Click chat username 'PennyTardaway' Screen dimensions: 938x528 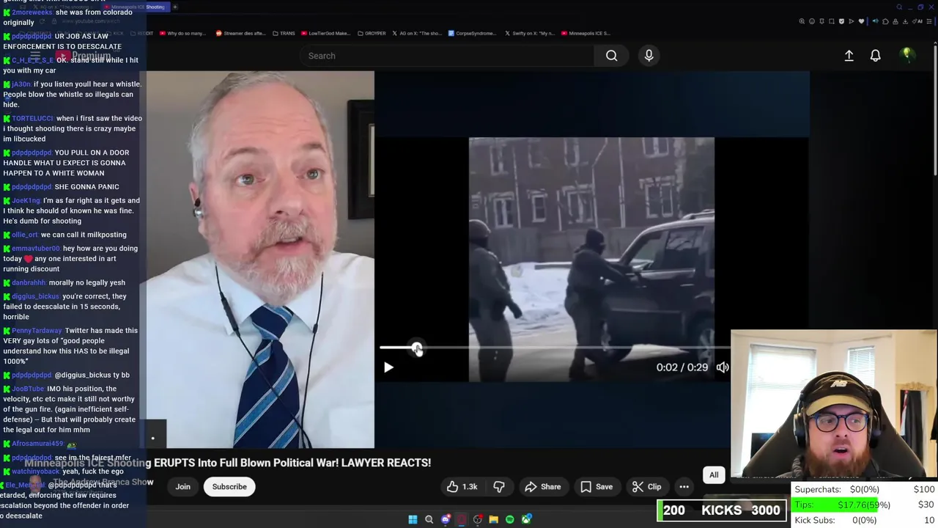click(37, 331)
